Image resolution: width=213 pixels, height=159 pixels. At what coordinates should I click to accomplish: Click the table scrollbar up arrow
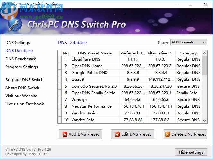pyautogui.click(x=204, y=53)
